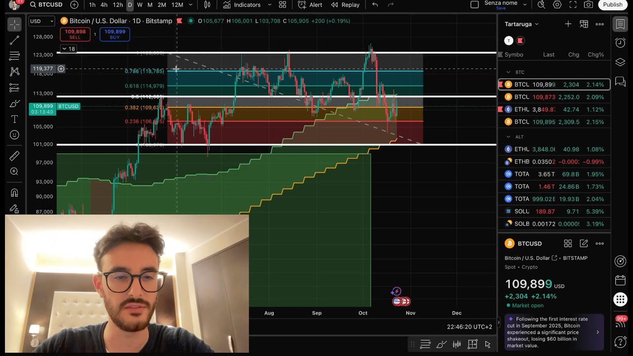Click the SELL 109,898 button
Screen dimensions: 633x356
75,34
